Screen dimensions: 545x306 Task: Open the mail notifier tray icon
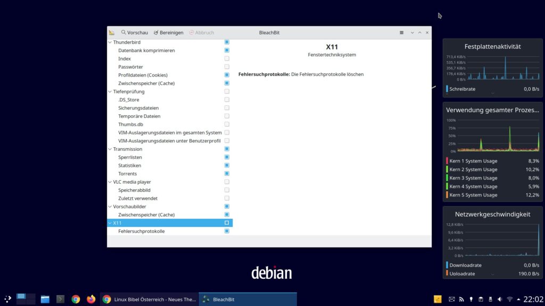(451, 299)
